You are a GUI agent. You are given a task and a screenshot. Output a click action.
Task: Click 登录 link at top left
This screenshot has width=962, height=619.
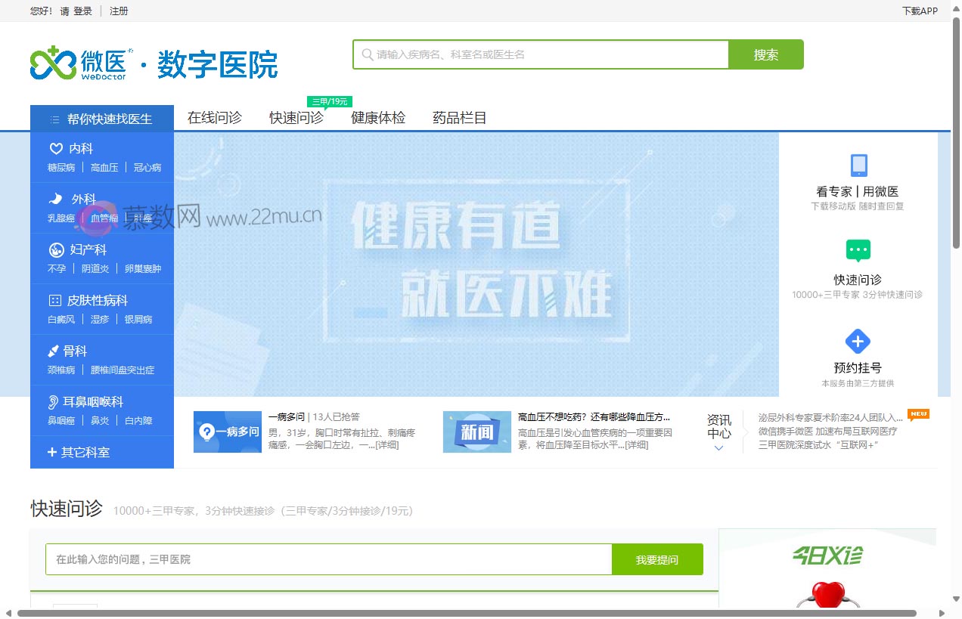[82, 11]
